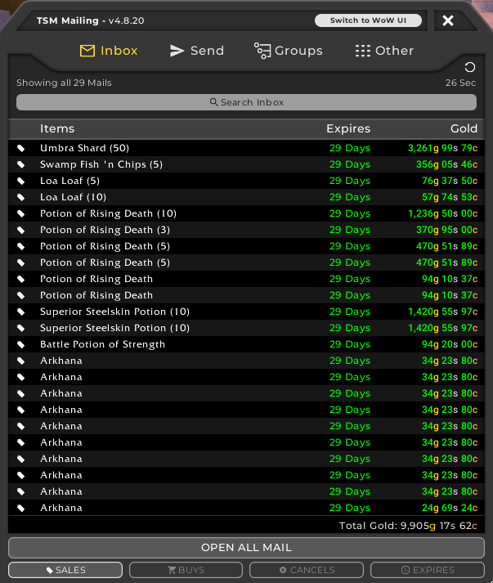Sort by the Gold column header
Image resolution: width=493 pixels, height=583 pixels.
click(464, 128)
